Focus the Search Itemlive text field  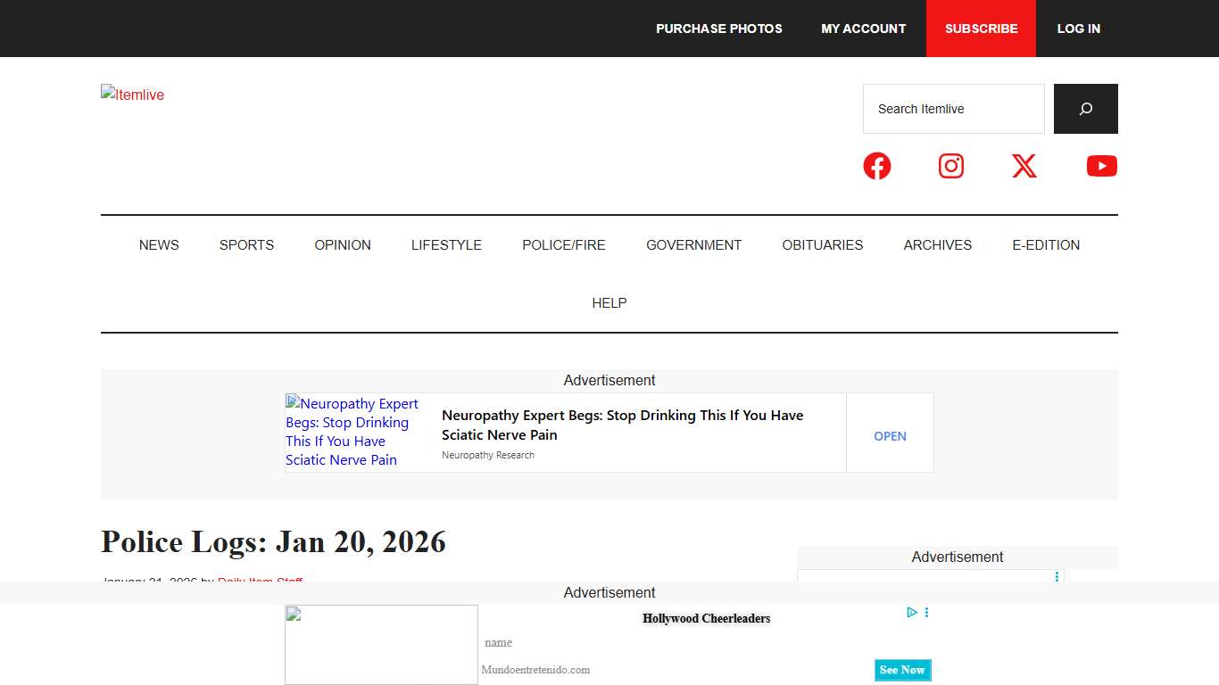tap(953, 109)
